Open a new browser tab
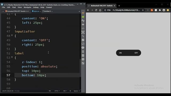The width and height of the screenshot is (171, 96). click(x=119, y=6)
